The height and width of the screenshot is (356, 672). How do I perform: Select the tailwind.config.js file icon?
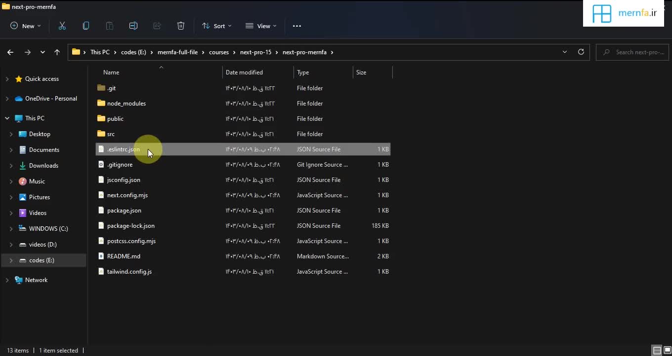point(101,272)
